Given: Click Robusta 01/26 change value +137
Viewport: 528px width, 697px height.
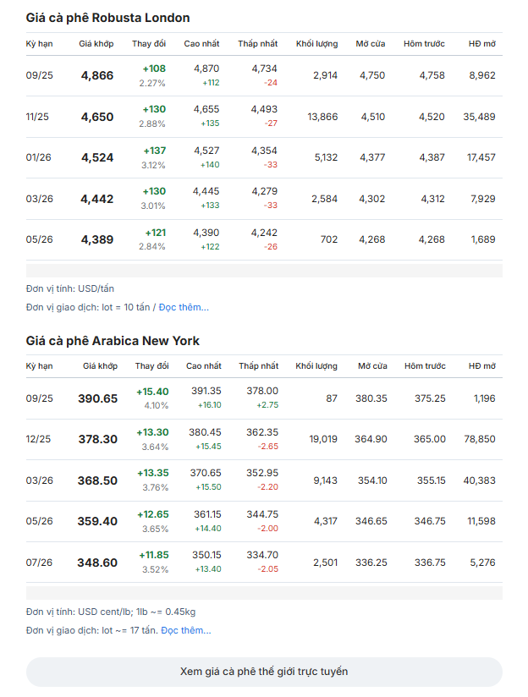Looking at the screenshot, I should click(x=154, y=151).
